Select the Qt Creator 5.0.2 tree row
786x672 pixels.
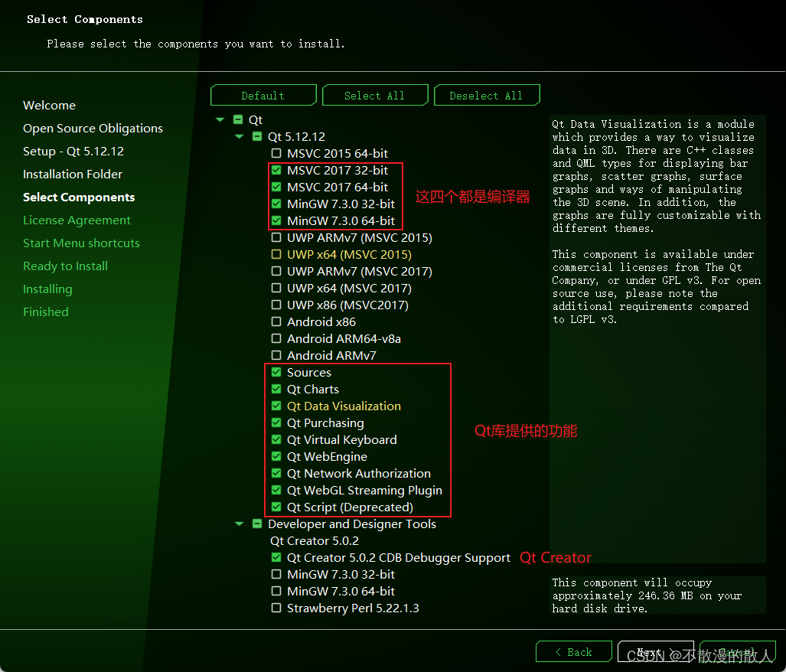point(315,540)
